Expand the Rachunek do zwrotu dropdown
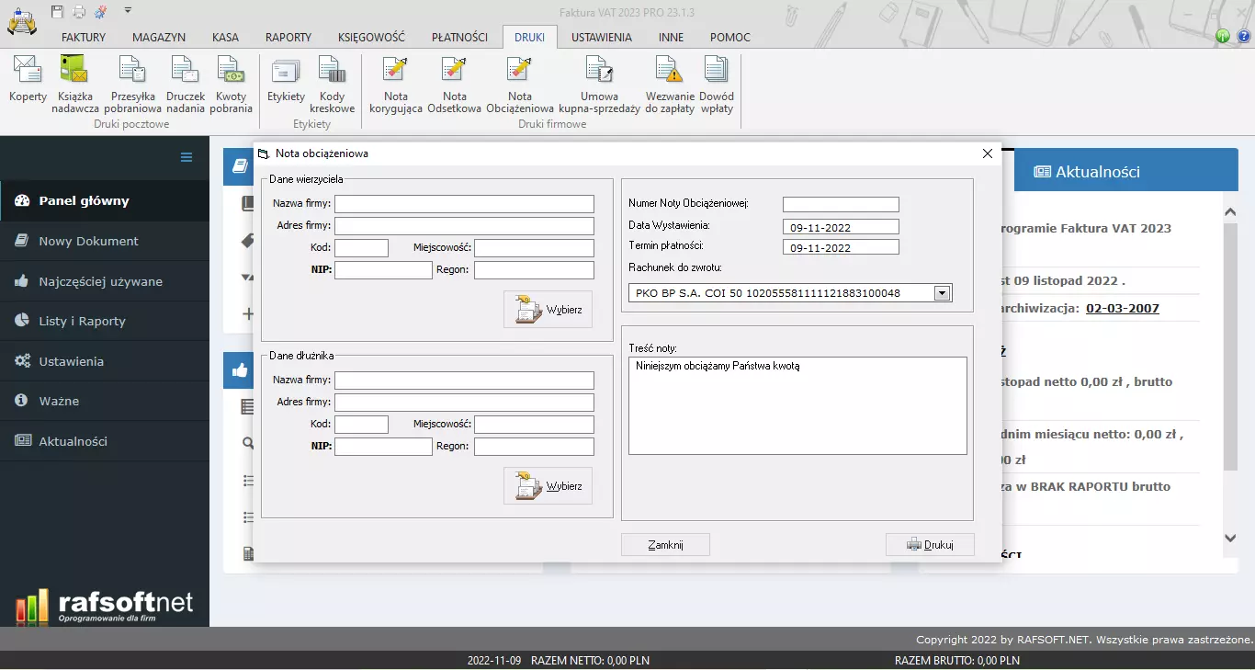Viewport: 1255px width, 670px height. (x=942, y=293)
